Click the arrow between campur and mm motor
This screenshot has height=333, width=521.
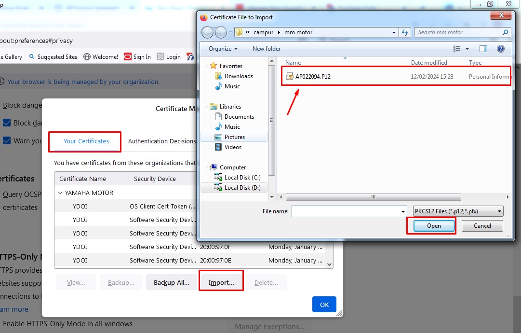tap(279, 32)
